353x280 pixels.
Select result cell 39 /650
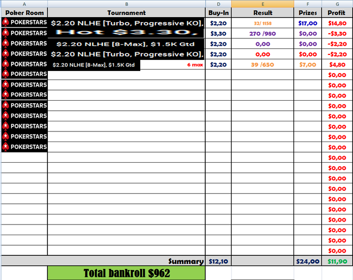[x=263, y=64]
